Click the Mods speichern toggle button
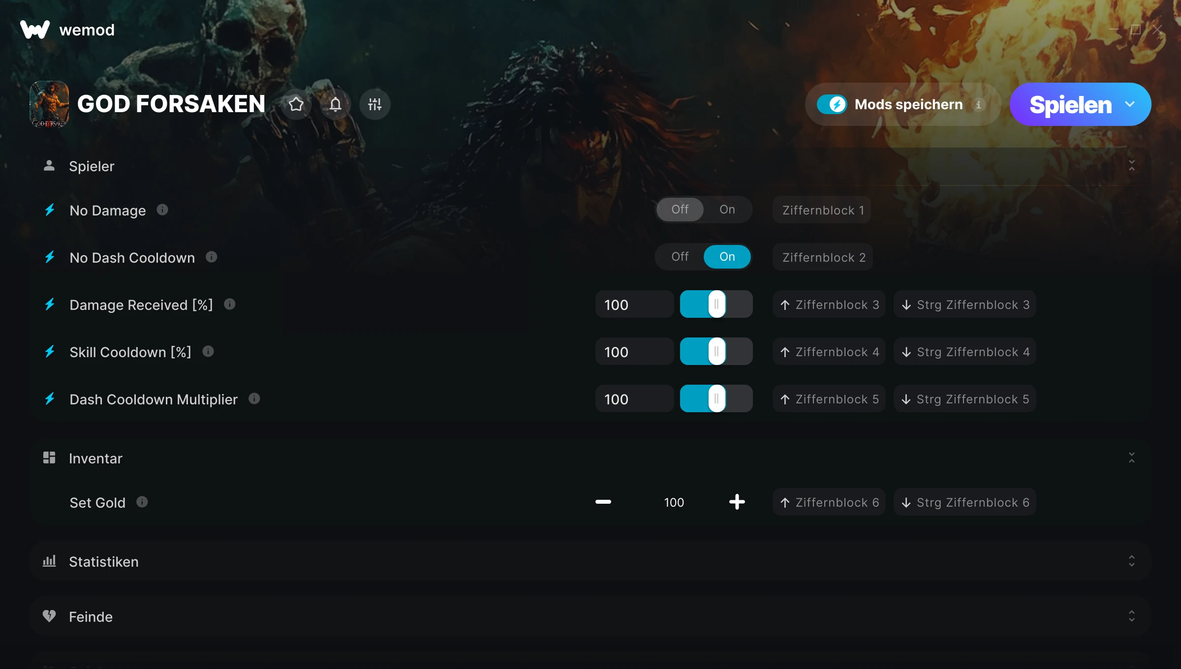The width and height of the screenshot is (1181, 669). pos(833,104)
